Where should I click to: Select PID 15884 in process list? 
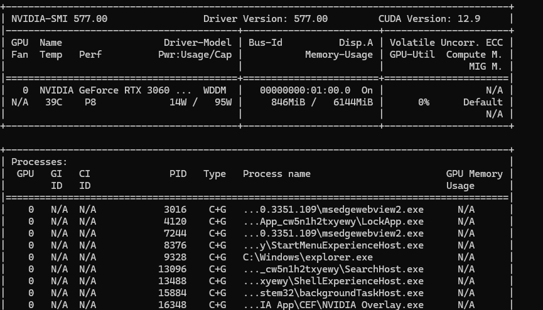click(172, 294)
